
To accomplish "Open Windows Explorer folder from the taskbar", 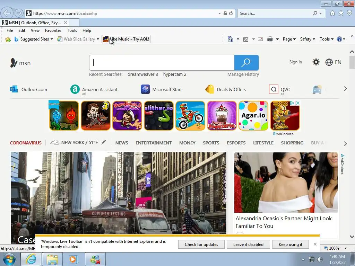I will click(x=52, y=259).
